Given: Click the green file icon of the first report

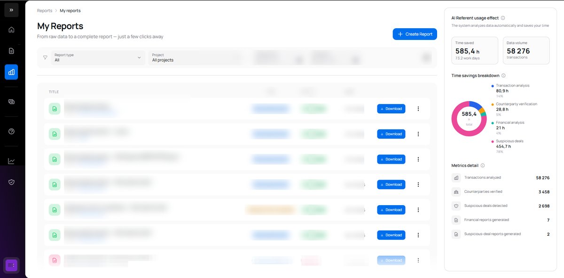Looking at the screenshot, I should (55, 109).
